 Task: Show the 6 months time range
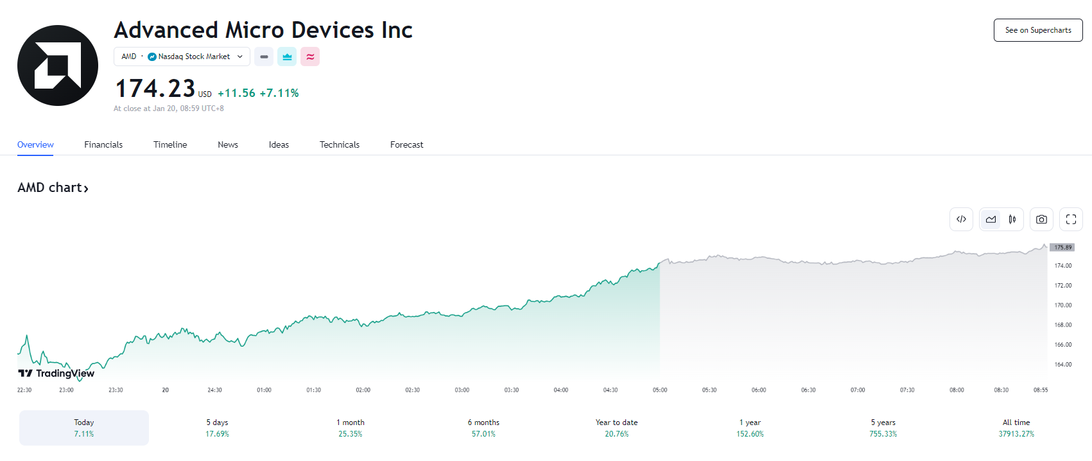tap(483, 428)
